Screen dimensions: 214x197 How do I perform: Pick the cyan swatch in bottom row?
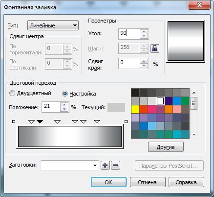177,134
